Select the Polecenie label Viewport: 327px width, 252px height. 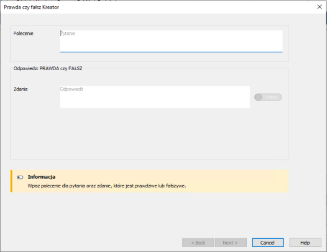[24, 34]
